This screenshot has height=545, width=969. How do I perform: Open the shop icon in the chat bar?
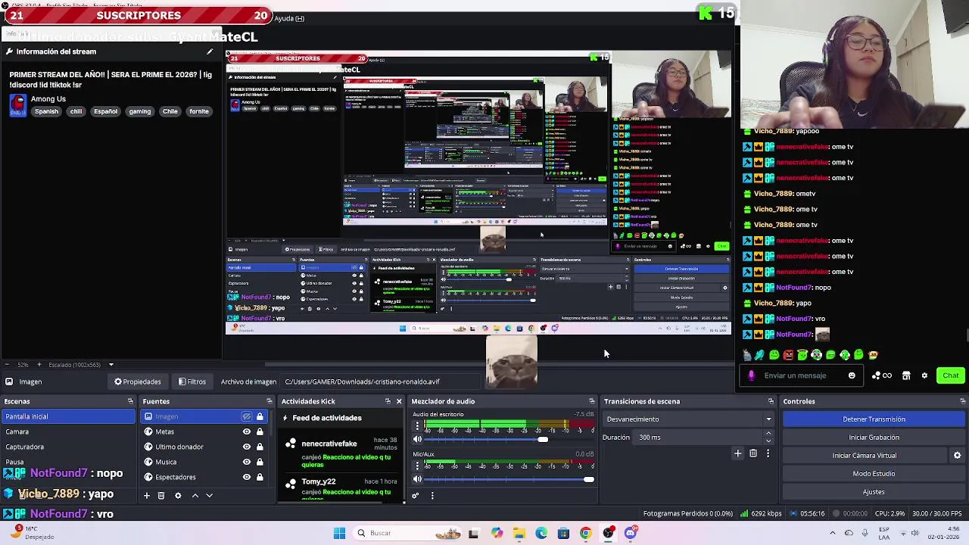[906, 375]
